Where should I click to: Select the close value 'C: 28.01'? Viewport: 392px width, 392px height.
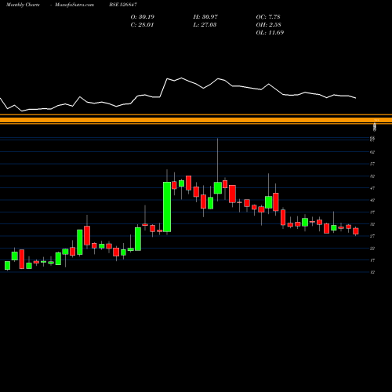142,25
